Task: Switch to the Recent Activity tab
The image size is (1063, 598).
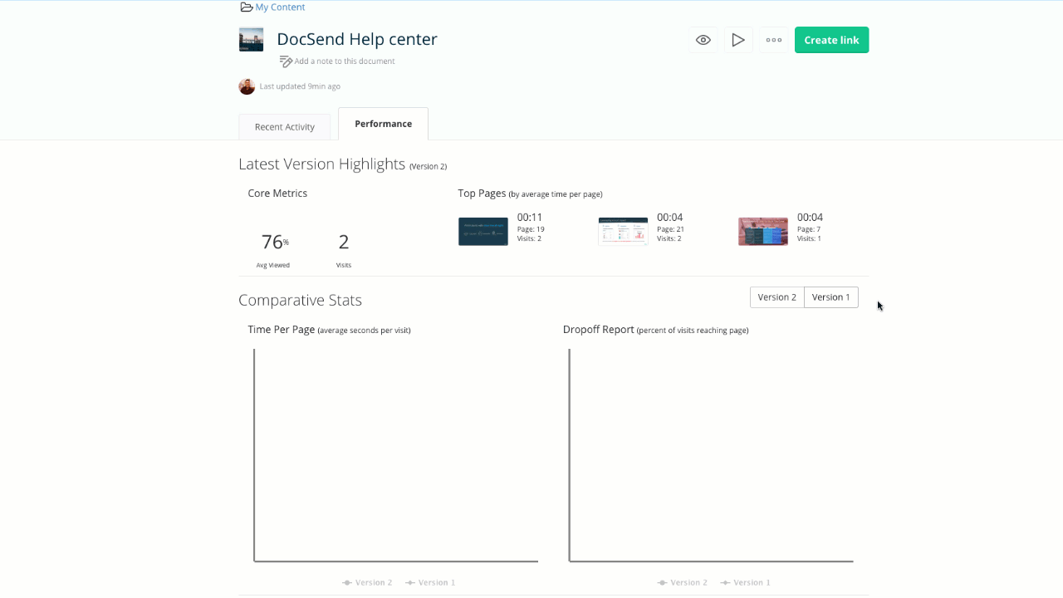Action: [285, 127]
